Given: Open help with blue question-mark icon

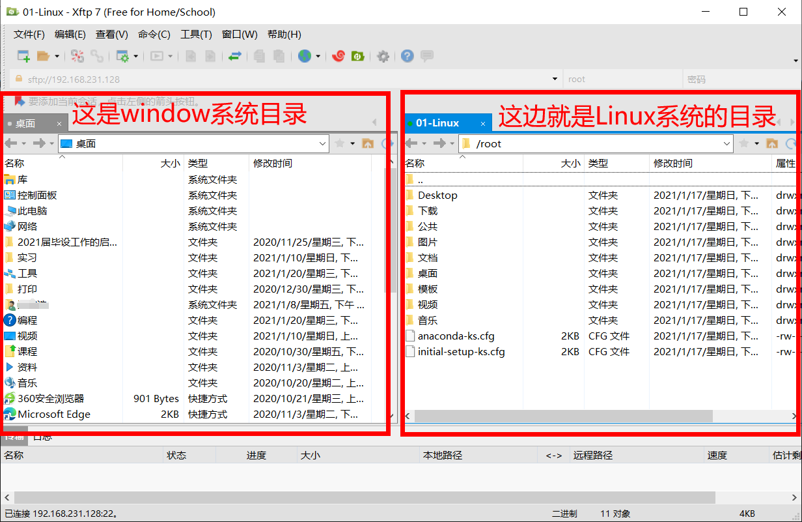Looking at the screenshot, I should pos(408,56).
